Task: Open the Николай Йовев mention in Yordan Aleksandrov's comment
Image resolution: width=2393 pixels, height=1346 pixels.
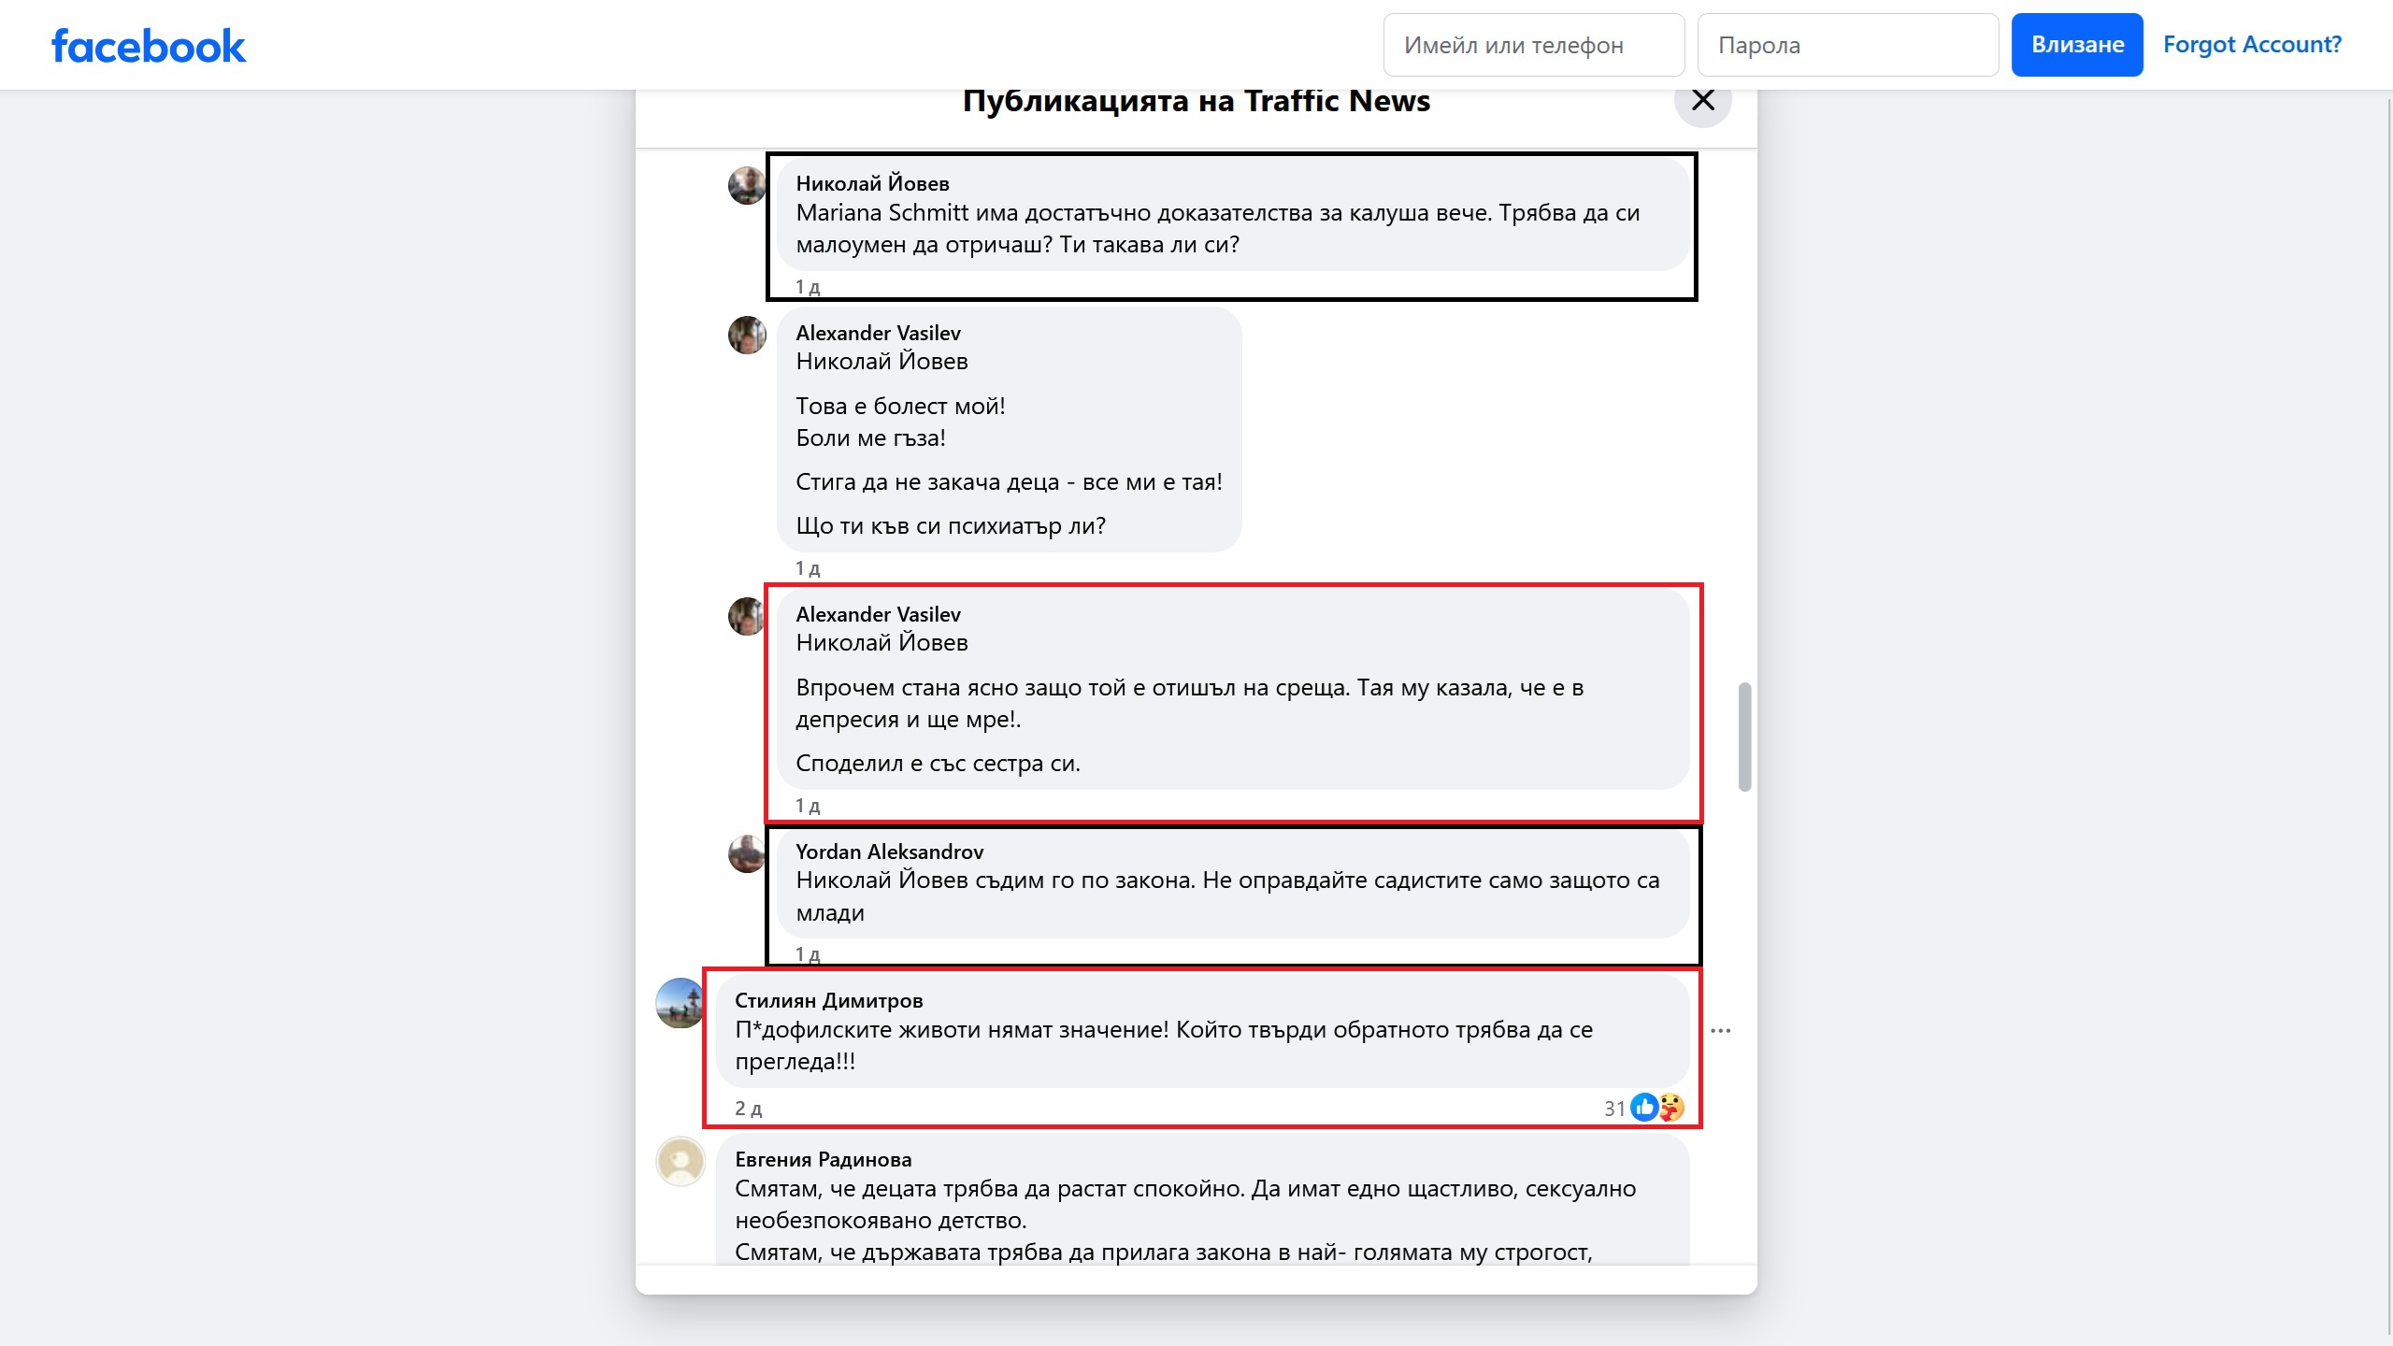Action: pyautogui.click(x=881, y=881)
